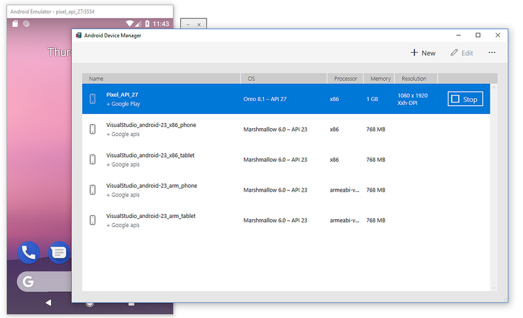Select the VisualStudio_android-23_arm_tablet row name

click(150, 216)
